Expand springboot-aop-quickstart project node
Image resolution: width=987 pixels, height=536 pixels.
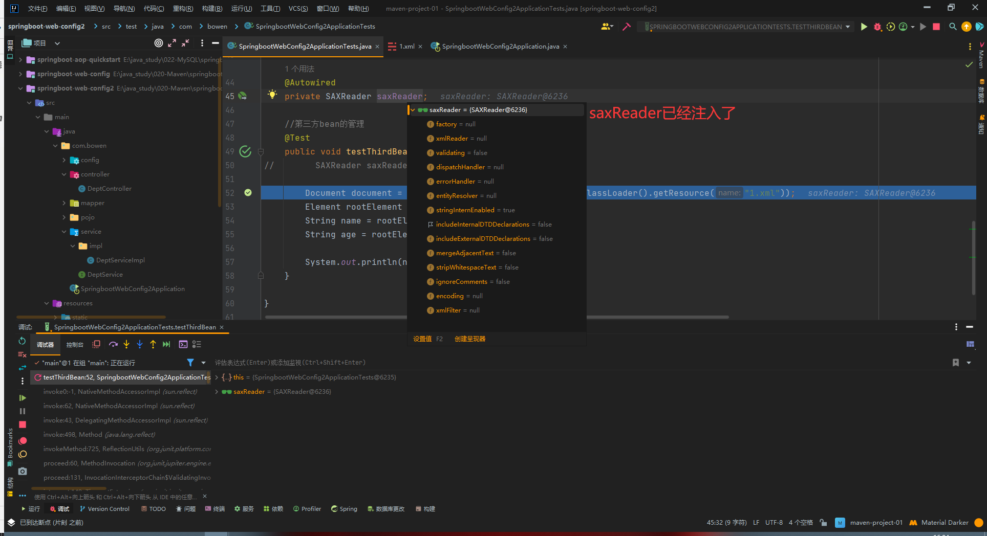click(x=20, y=60)
